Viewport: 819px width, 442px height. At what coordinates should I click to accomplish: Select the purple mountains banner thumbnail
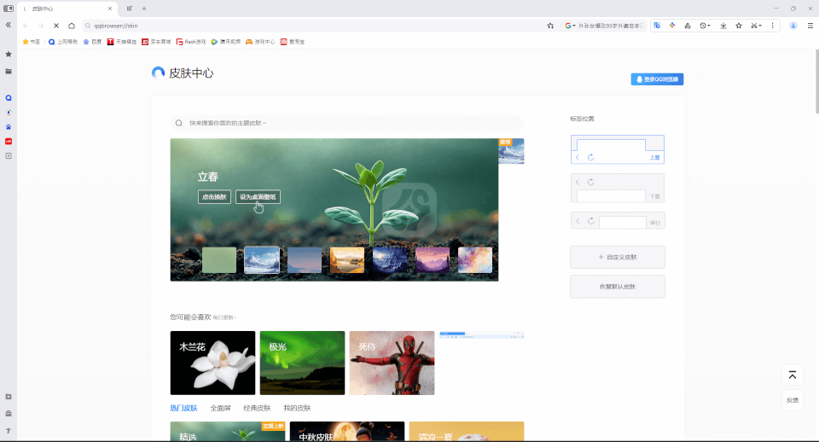(x=432, y=260)
